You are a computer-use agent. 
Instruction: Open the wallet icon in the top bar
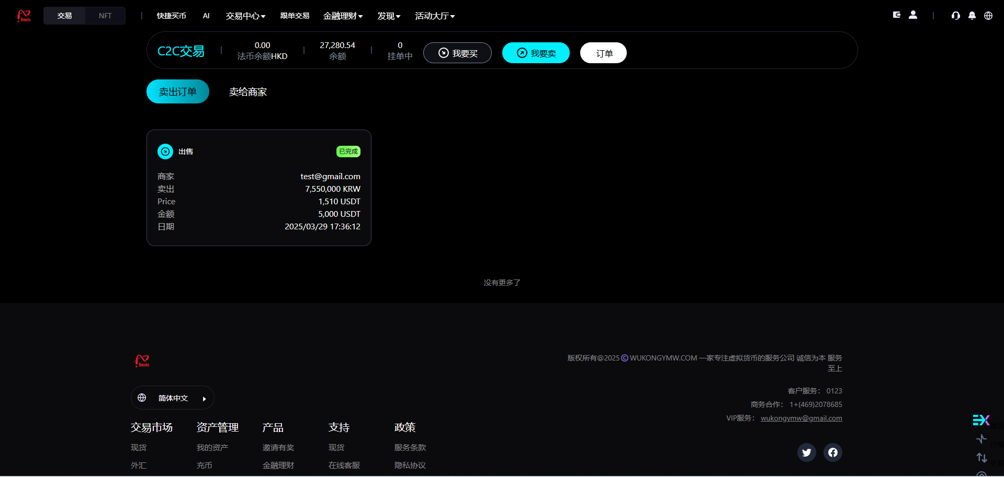(896, 15)
